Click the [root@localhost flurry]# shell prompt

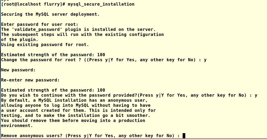tap(33, 4)
